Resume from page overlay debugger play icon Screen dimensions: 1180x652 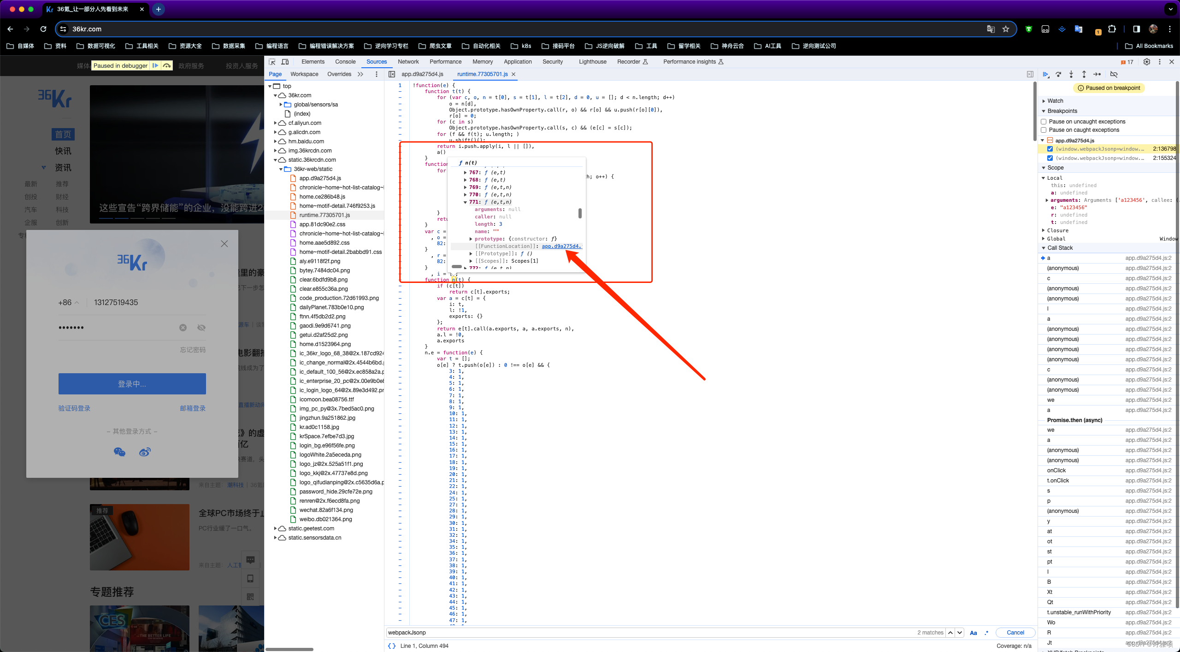coord(155,66)
